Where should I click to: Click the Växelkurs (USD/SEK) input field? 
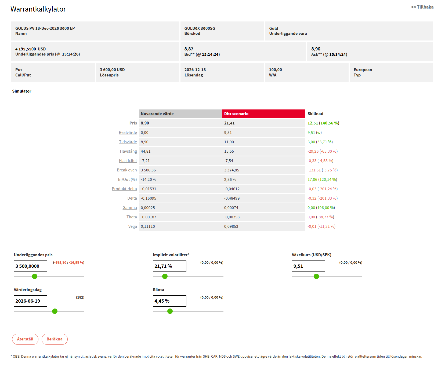click(x=308, y=266)
